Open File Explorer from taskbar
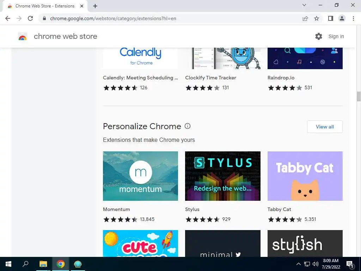The height and width of the screenshot is (271, 361). click(x=43, y=264)
